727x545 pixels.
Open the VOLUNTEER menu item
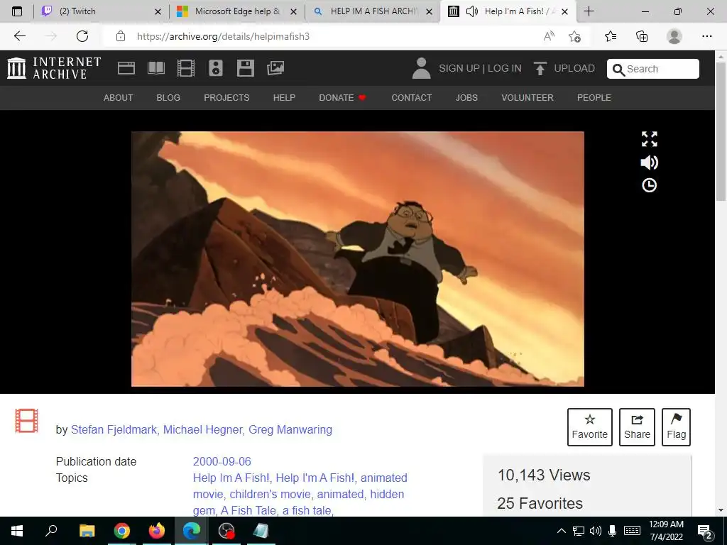tap(528, 98)
